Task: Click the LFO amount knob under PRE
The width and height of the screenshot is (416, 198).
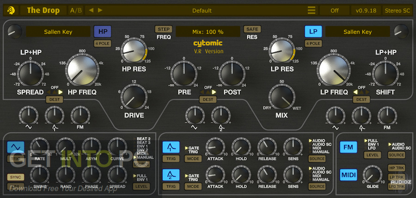Action: (195, 116)
